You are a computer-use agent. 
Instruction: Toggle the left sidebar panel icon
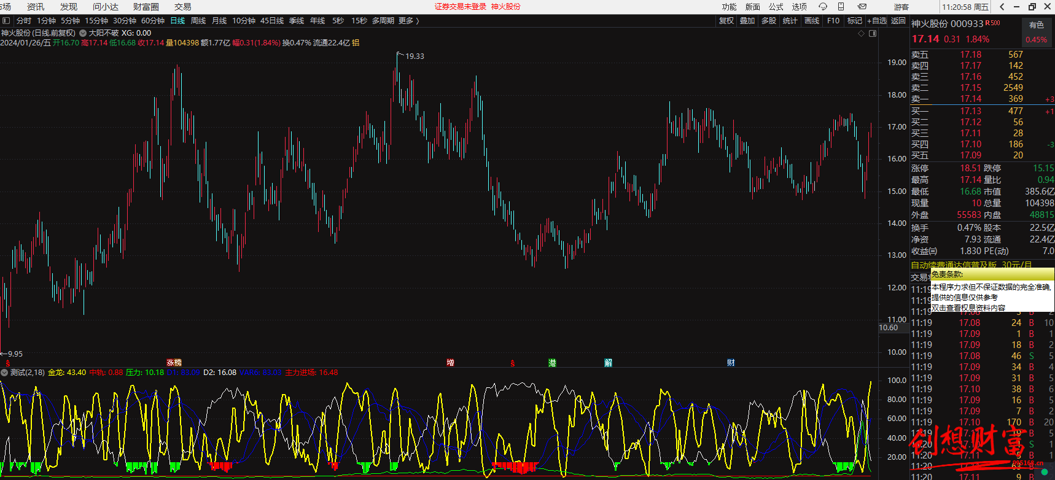coord(6,21)
